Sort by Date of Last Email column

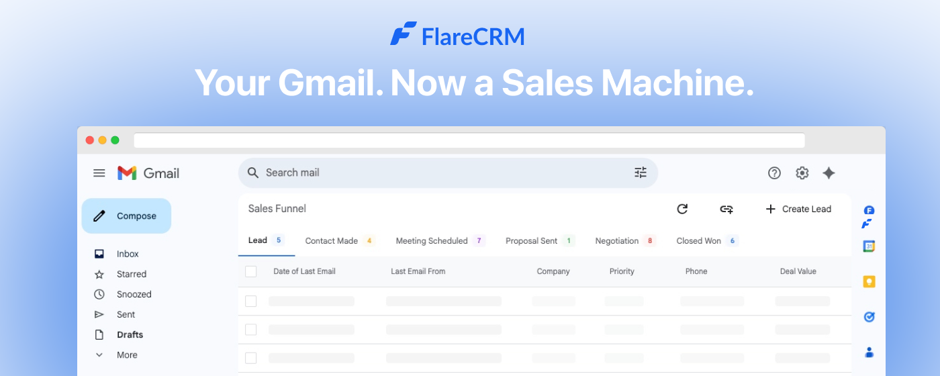tap(304, 271)
